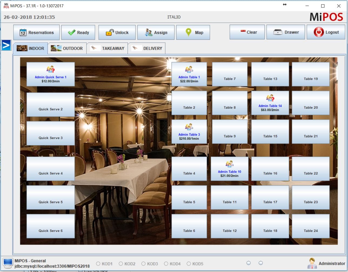Click the padlock Unlock button
The height and width of the screenshot is (272, 348).
(x=117, y=32)
